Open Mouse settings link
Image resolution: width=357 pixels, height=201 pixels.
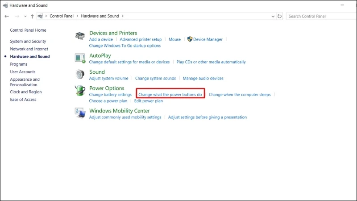(174, 39)
